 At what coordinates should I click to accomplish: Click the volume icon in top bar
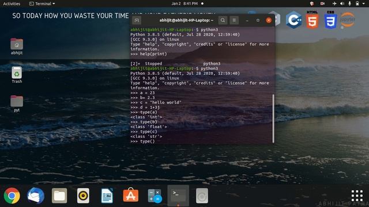click(342, 3)
